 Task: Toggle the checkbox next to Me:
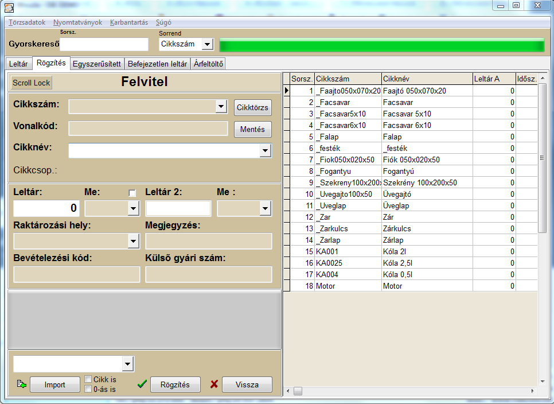click(x=132, y=193)
